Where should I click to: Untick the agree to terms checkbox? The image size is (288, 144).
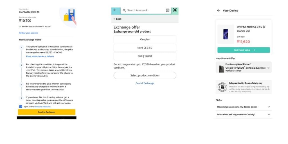21,107
